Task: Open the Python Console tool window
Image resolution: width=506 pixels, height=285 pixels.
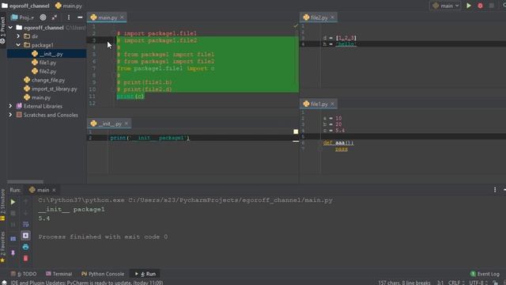Action: point(103,274)
